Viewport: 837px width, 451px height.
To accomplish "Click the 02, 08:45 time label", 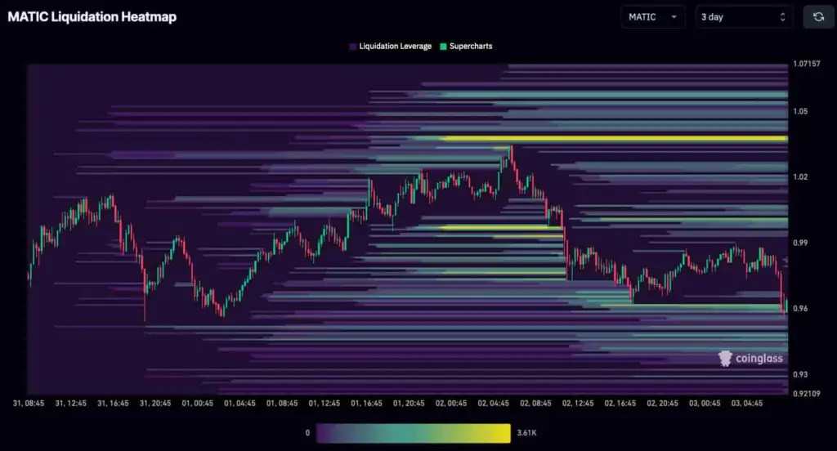I will [x=535, y=404].
